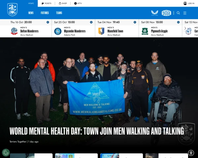Open the News menu
The width and height of the screenshot is (198, 158).
[x=31, y=13]
